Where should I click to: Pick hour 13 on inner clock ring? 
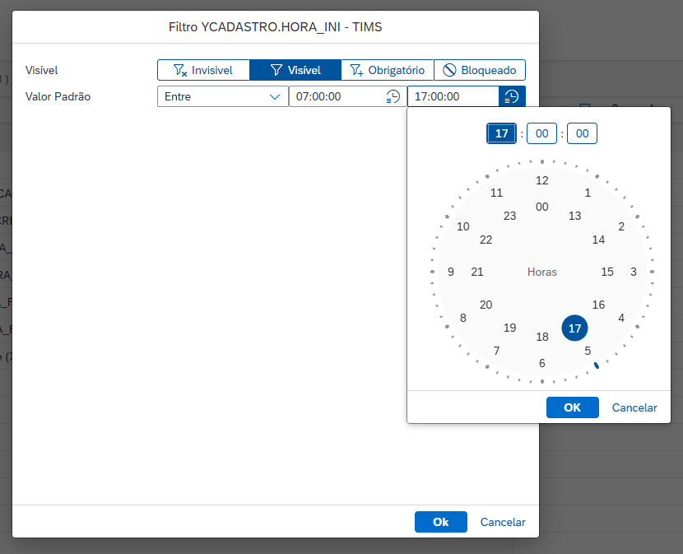[574, 216]
